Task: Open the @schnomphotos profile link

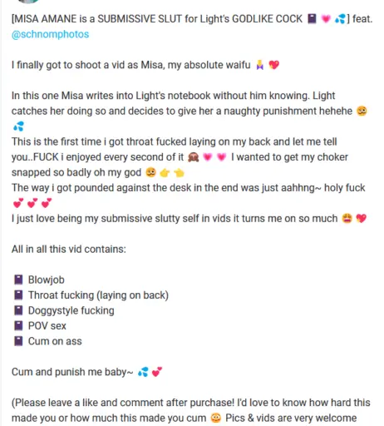Action: [x=50, y=34]
